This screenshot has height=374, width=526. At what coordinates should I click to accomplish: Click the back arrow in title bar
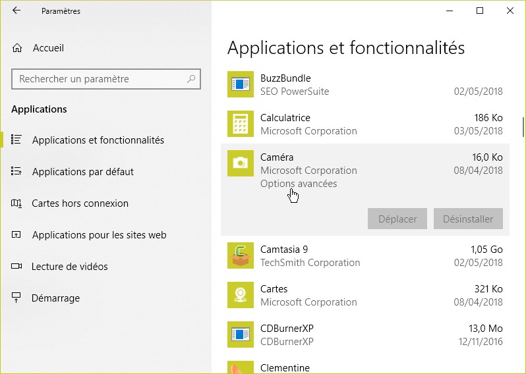(16, 11)
